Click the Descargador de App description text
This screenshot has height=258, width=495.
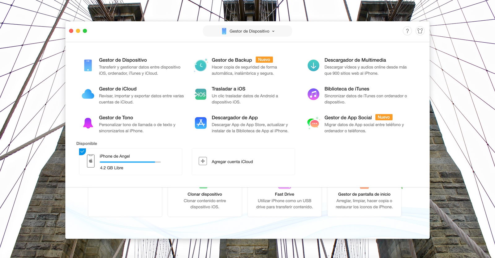tap(250, 128)
